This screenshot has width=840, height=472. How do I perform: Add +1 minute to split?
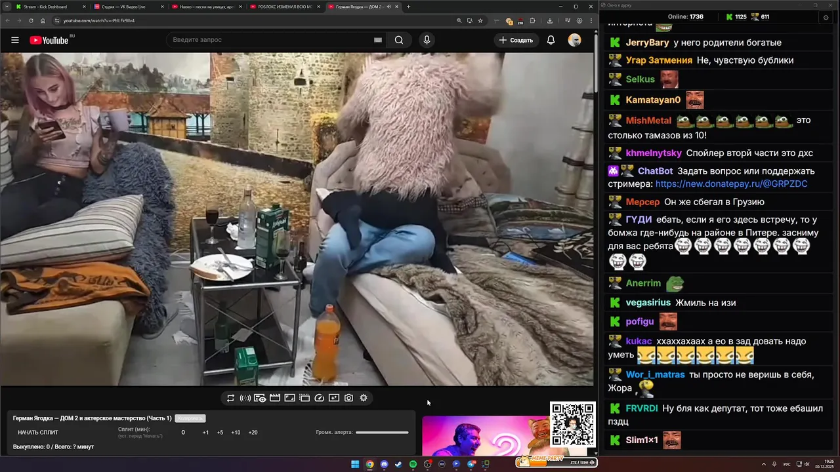click(205, 433)
